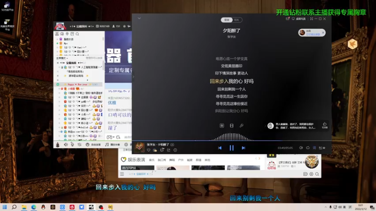Open the location pin icon in YY panel
Viewport: 376px width, 211px height.
tap(67, 34)
